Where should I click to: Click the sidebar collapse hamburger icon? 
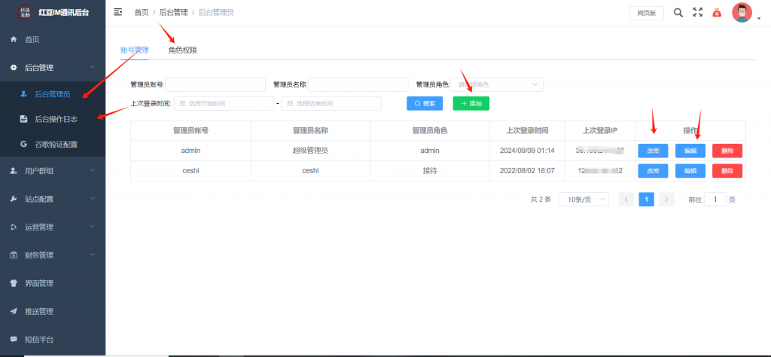117,12
